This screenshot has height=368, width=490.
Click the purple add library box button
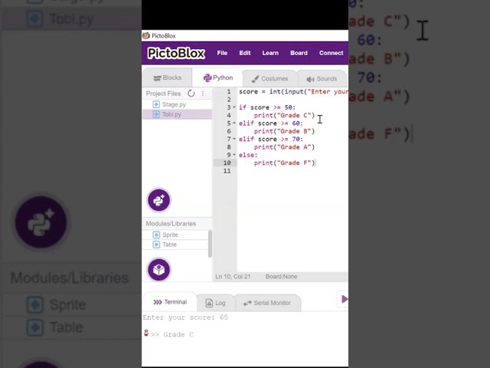pyautogui.click(x=158, y=269)
